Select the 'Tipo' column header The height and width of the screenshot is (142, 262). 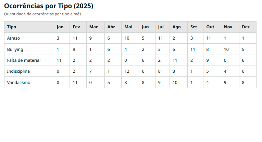[x=12, y=27]
